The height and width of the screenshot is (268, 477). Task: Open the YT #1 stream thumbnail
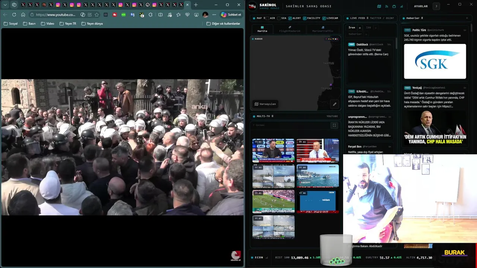tap(273, 150)
